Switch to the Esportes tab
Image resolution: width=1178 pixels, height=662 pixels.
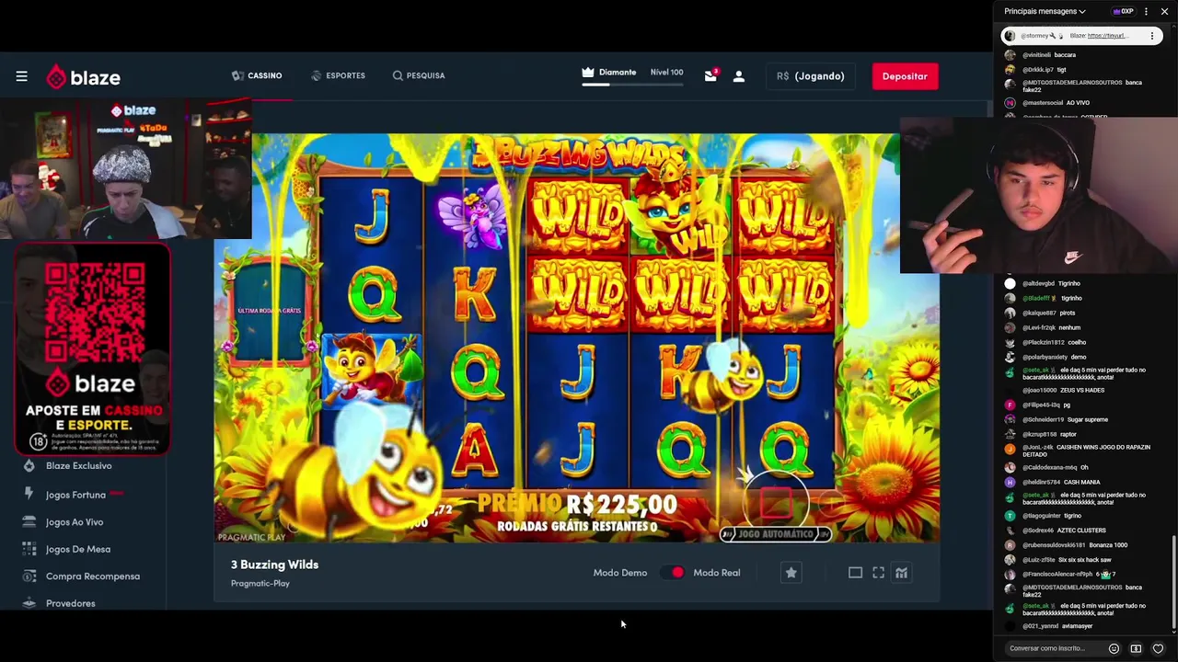pos(338,75)
